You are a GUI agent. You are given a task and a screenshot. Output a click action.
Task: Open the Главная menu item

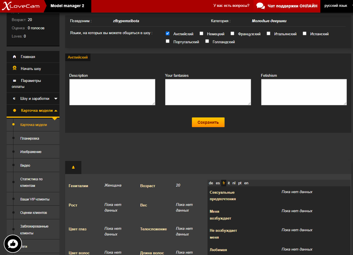point(33,57)
